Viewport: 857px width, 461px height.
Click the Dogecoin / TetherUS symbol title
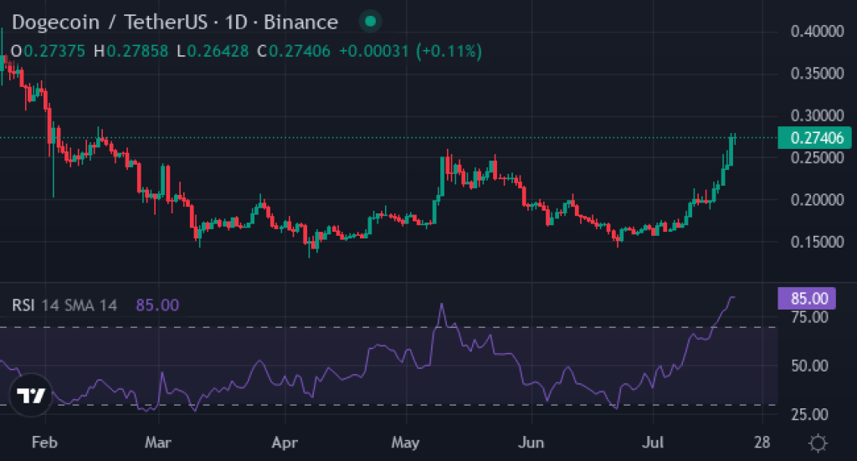pos(110,23)
